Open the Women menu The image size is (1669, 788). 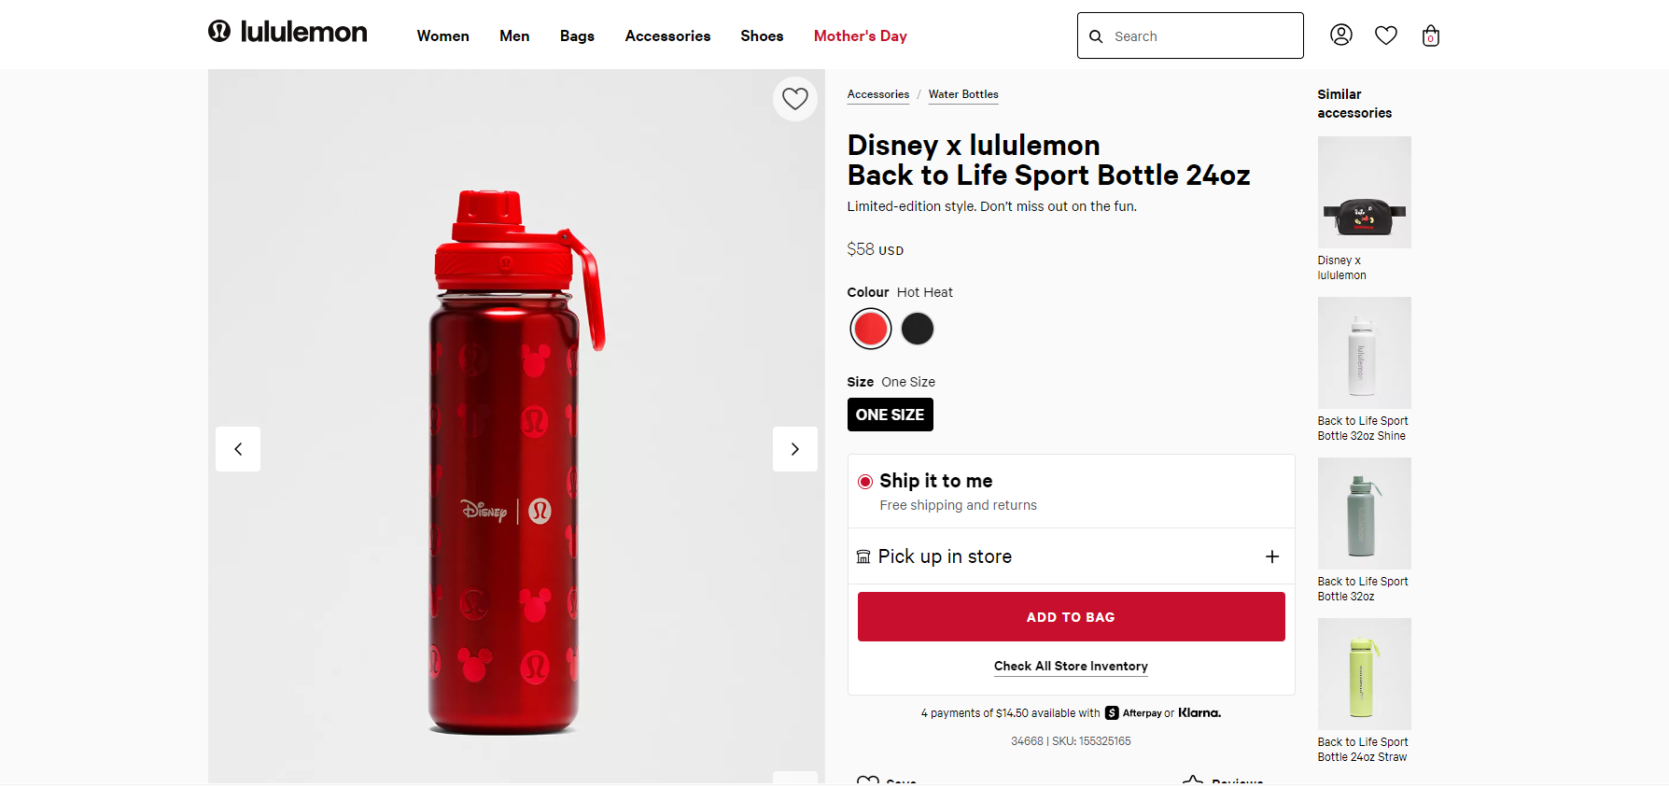pyautogui.click(x=442, y=36)
